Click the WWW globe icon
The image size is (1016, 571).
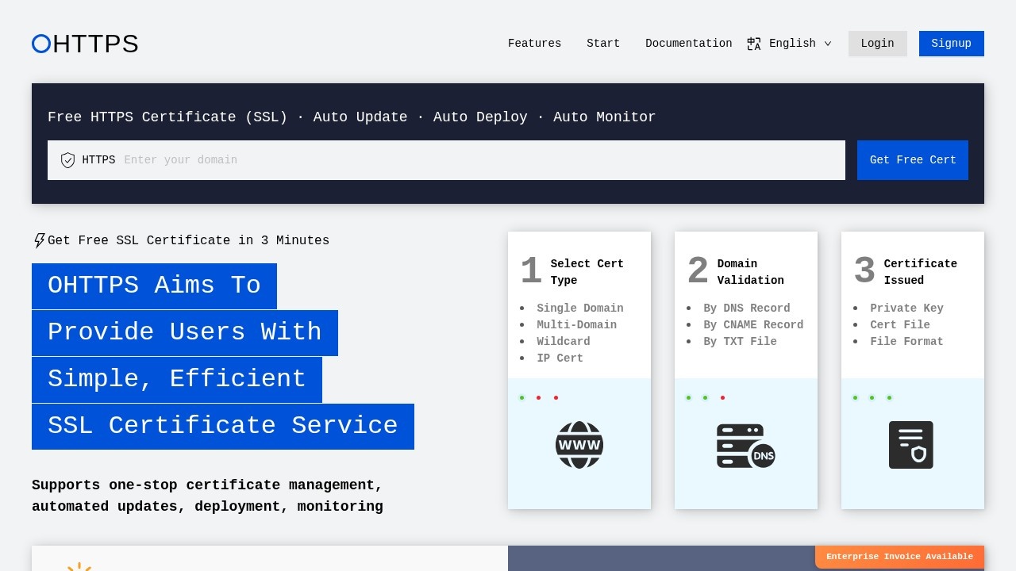click(x=579, y=445)
